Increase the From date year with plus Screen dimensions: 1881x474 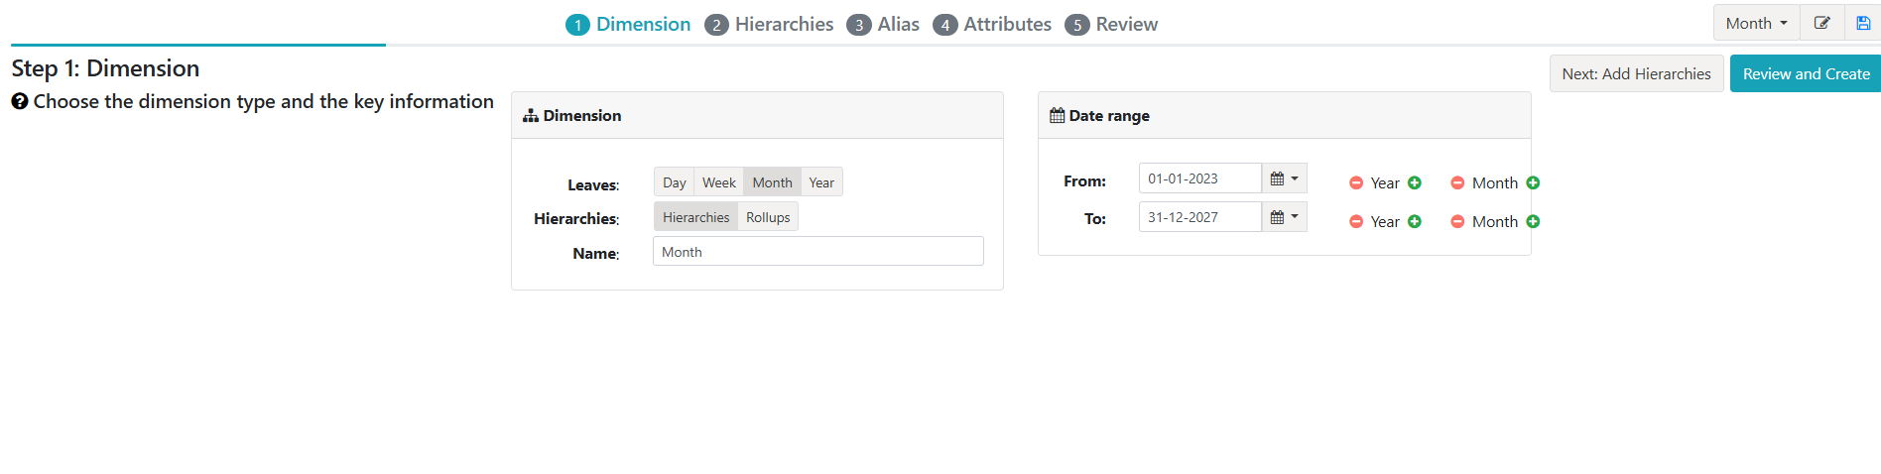point(1415,182)
